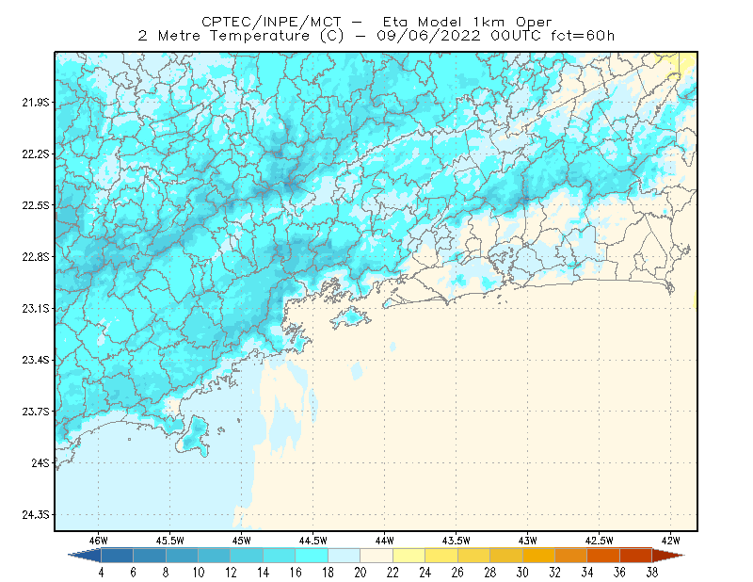Click the 36-38 dark red legend swatch

click(636, 556)
